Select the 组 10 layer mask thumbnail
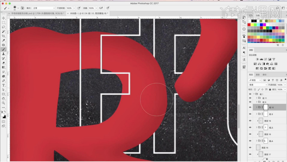Image resolution: width=287 pixels, height=162 pixels. 266,107
